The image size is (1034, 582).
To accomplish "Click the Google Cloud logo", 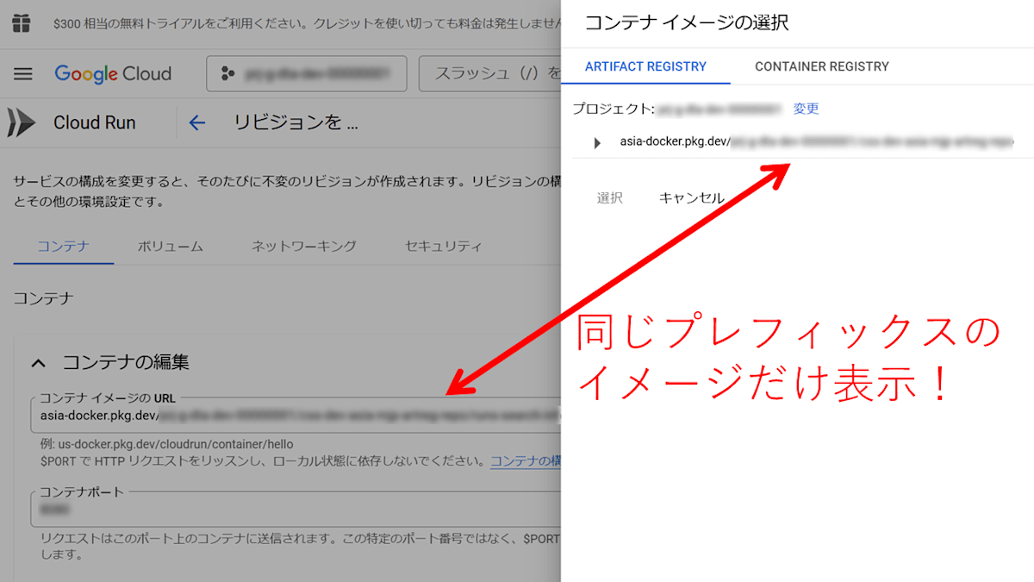I will point(113,74).
